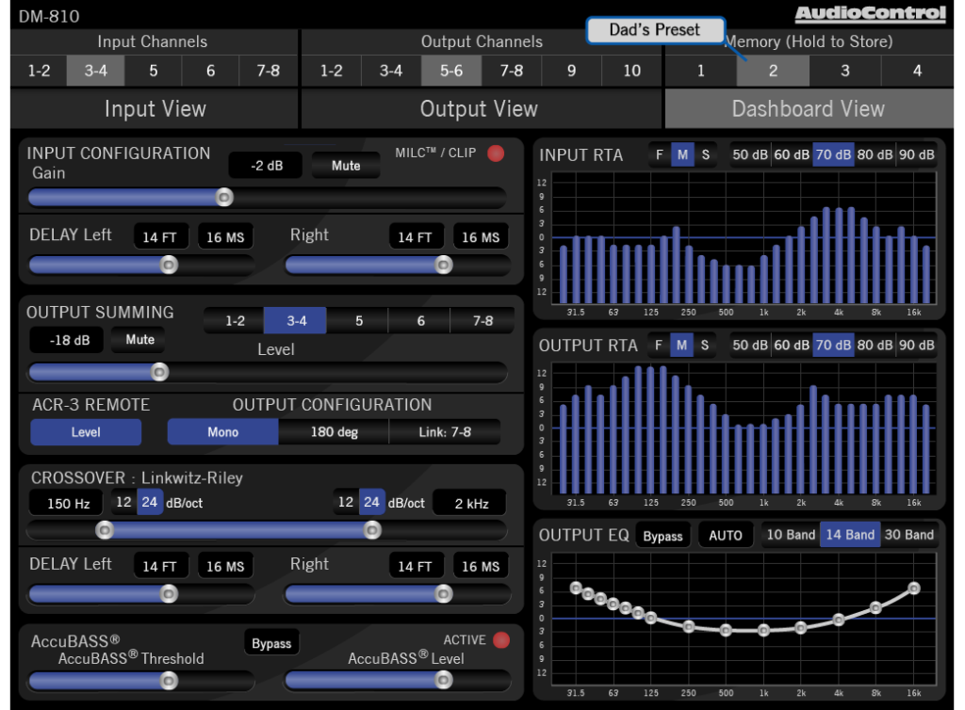Open the Output View tab
This screenshot has width=965, height=710.
pos(479,109)
